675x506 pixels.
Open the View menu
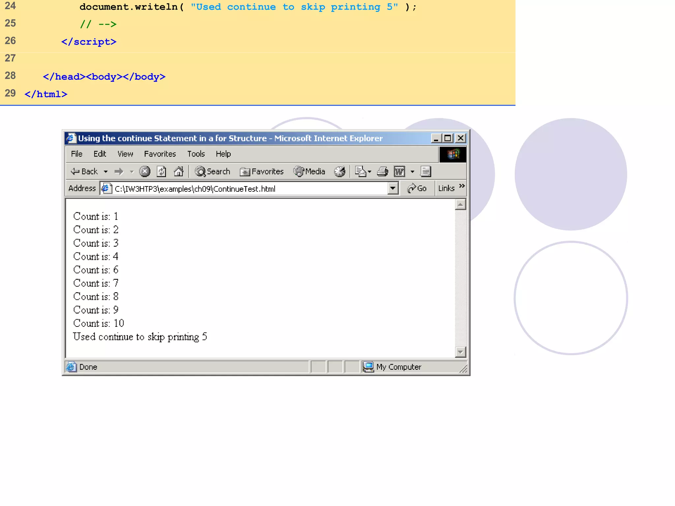[x=125, y=154]
